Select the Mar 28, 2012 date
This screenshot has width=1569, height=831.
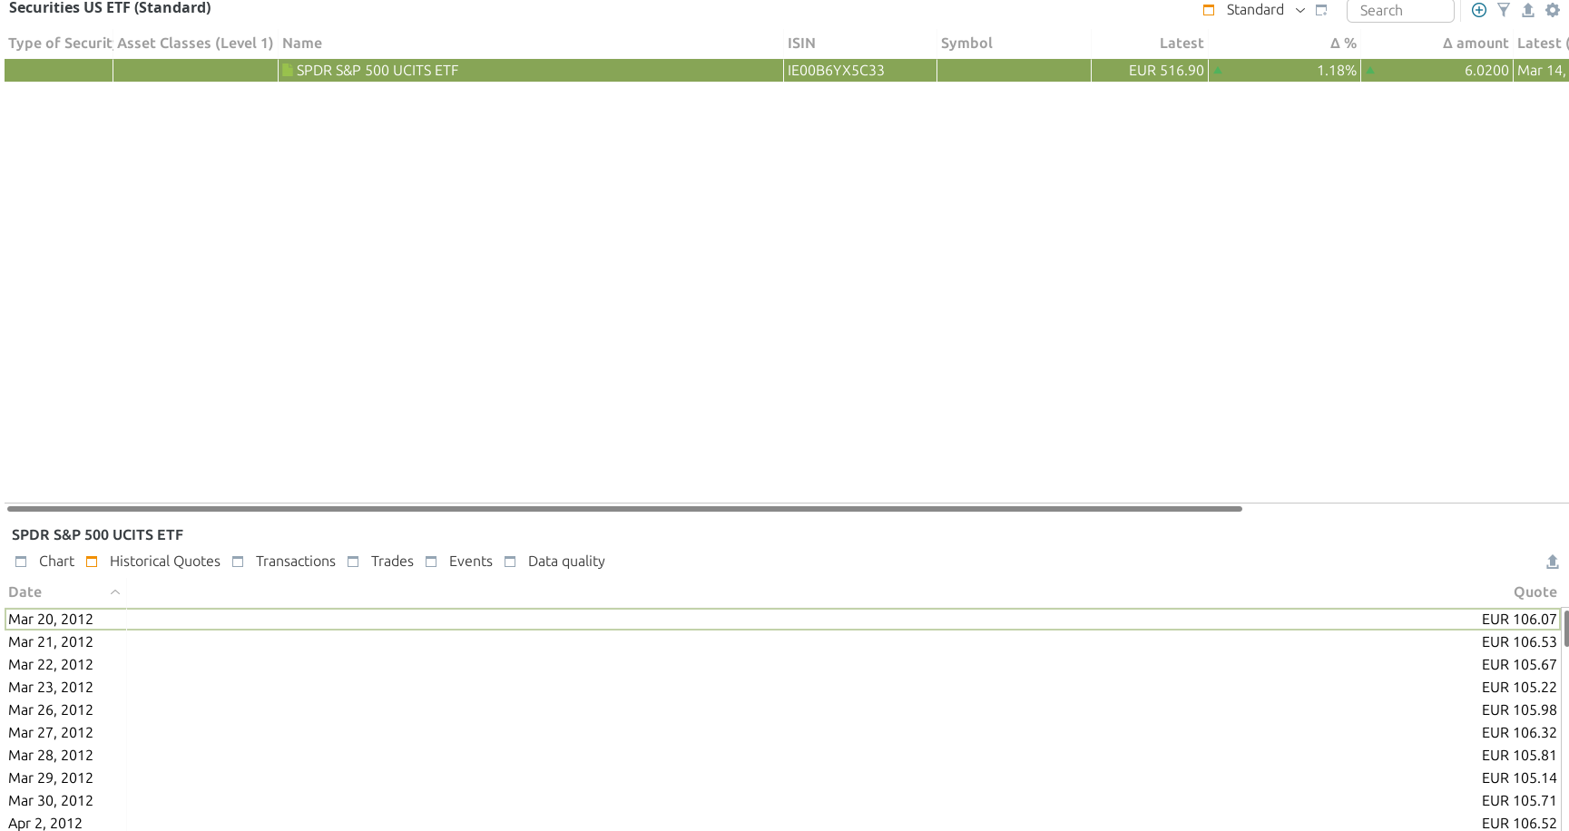pos(51,755)
